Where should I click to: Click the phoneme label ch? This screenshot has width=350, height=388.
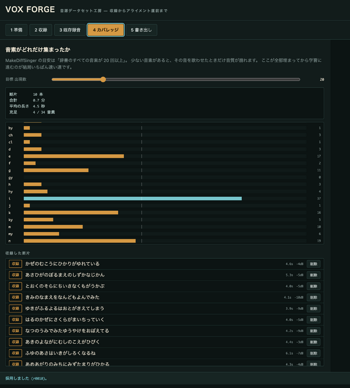pyautogui.click(x=10, y=135)
